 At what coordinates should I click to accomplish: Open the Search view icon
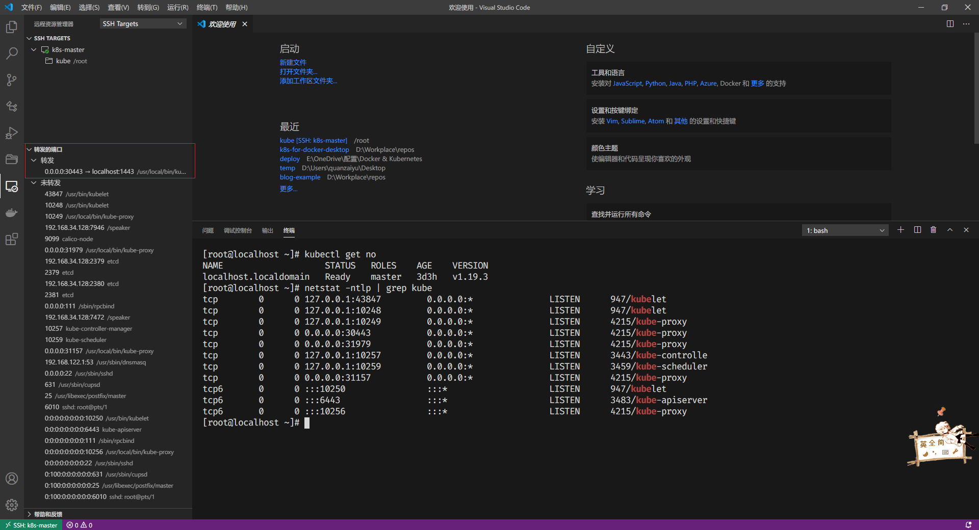coord(12,54)
